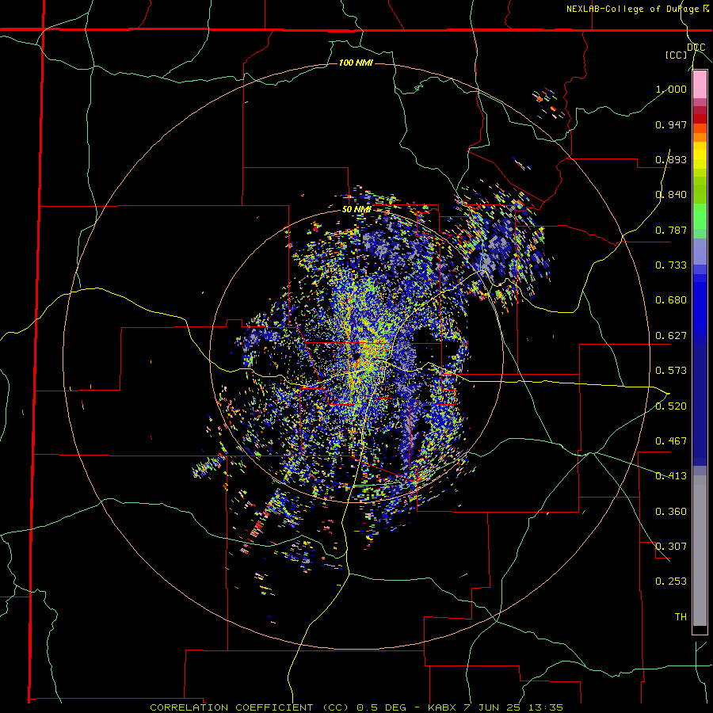The height and width of the screenshot is (713, 713).
Task: Select the 0.253 legend value
Action: point(671,581)
